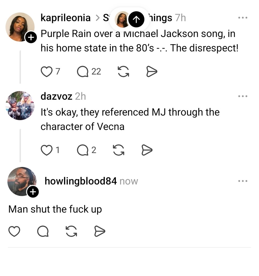Share kaprileonia's post via send icon

click(x=151, y=72)
